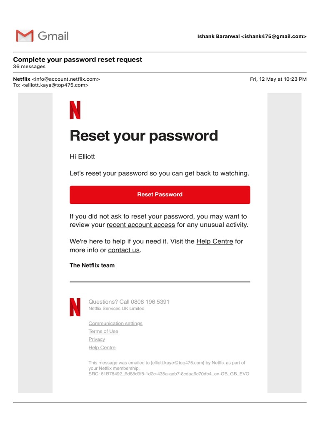Image resolution: width=320 pixels, height=426 pixels.
Task: Click the contact us link
Action: (124, 250)
